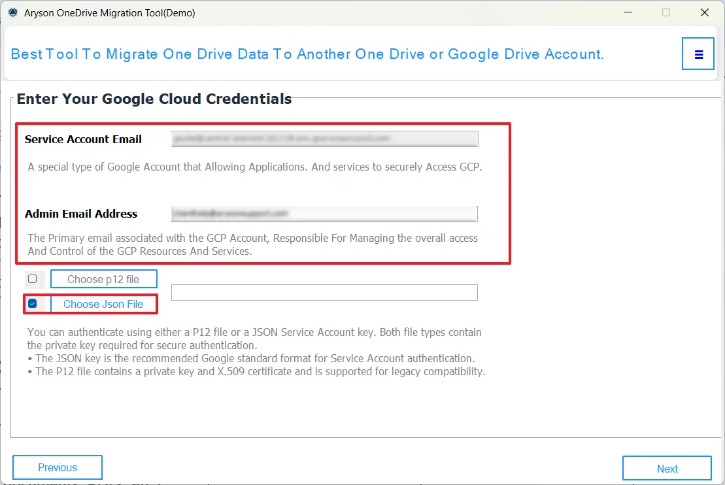Click the Enter Your Google Cloud Credentials heading
Image resolution: width=725 pixels, height=485 pixels.
154,99
